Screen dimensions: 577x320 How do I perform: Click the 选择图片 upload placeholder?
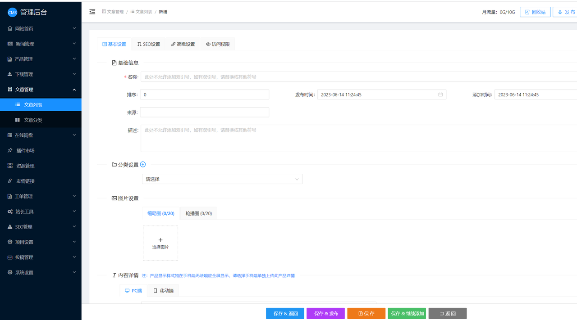click(x=160, y=243)
